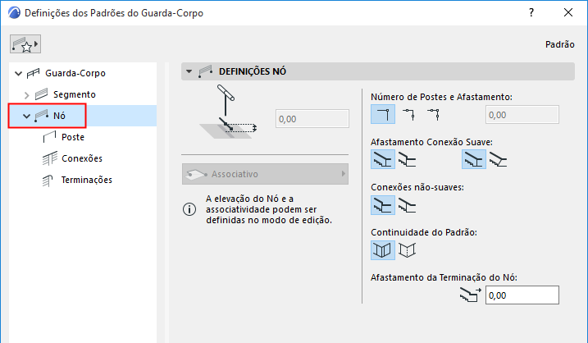Click the node termination offset field
The width and height of the screenshot is (588, 343).
(522, 295)
